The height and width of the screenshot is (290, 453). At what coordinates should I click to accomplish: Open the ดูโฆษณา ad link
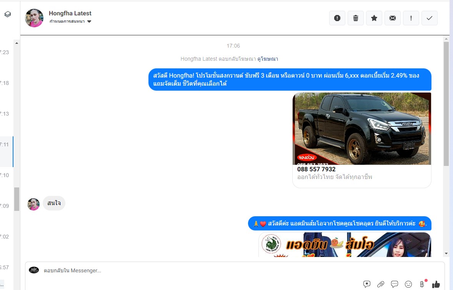tap(268, 59)
